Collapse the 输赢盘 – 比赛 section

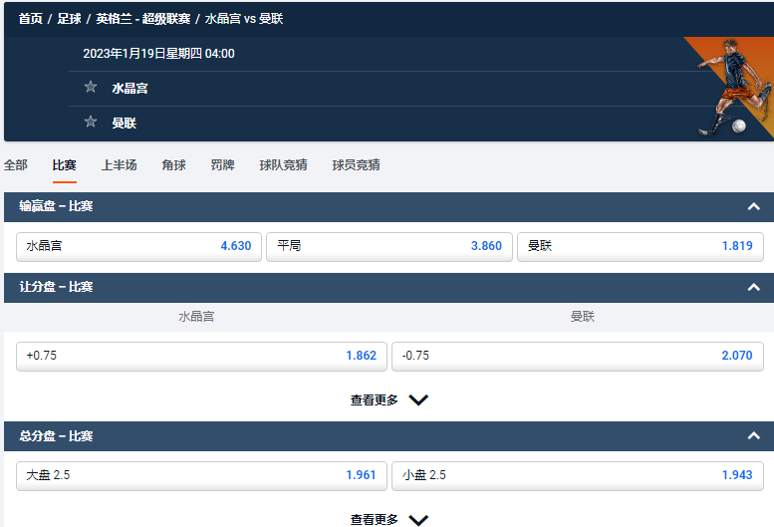click(x=753, y=207)
